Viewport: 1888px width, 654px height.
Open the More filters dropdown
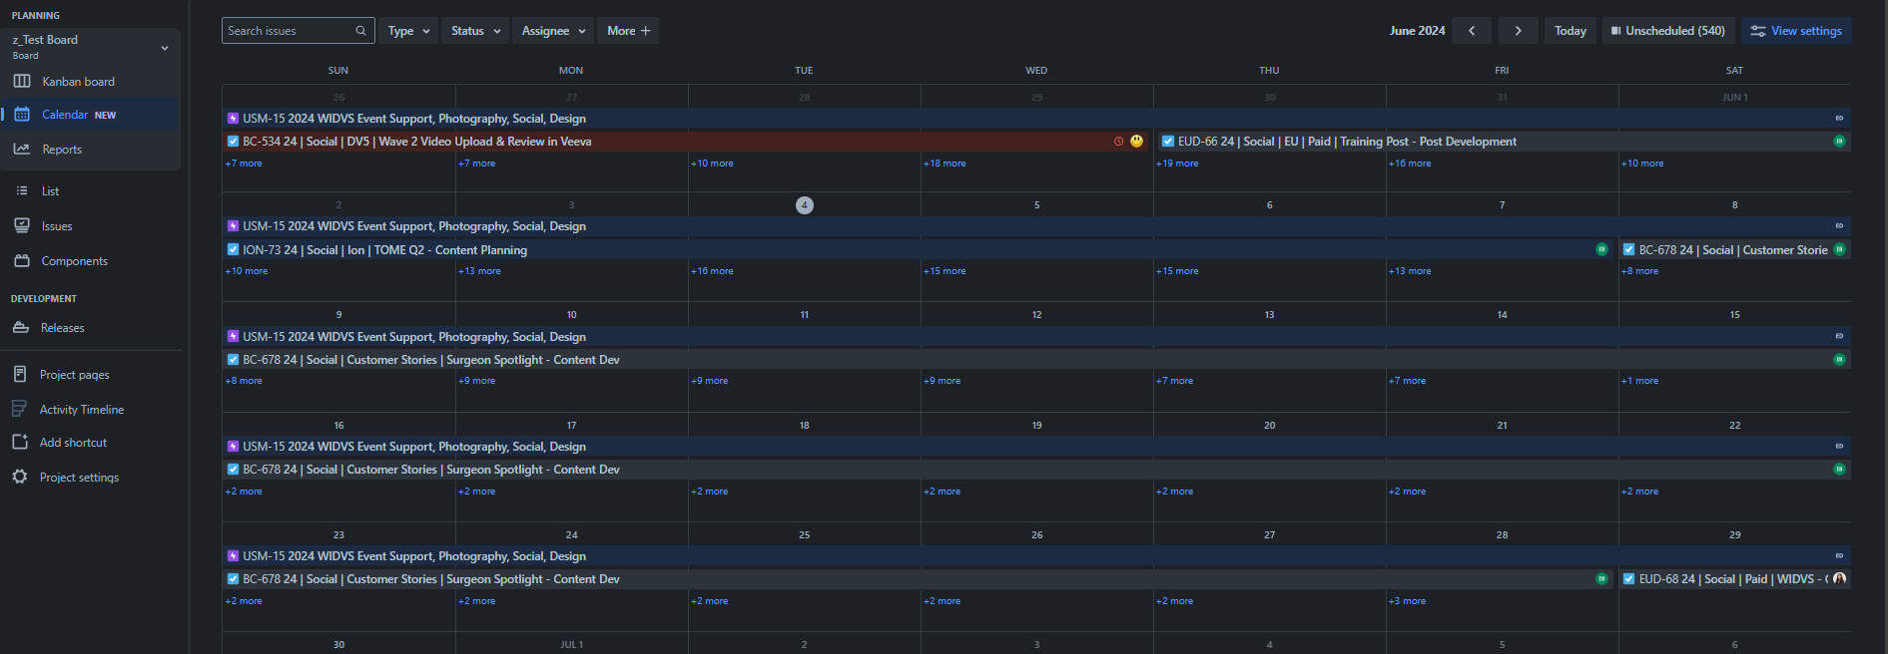click(628, 31)
